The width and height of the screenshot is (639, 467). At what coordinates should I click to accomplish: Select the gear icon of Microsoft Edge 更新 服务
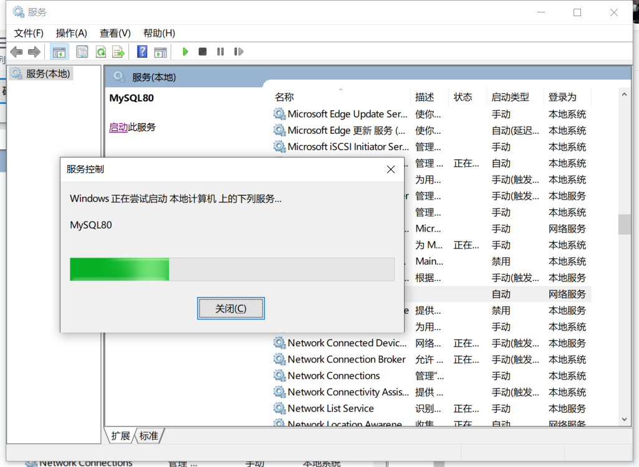pyautogui.click(x=279, y=130)
